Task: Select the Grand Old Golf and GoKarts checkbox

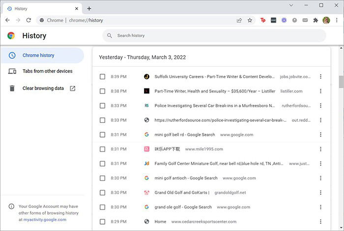Action: [x=102, y=193]
